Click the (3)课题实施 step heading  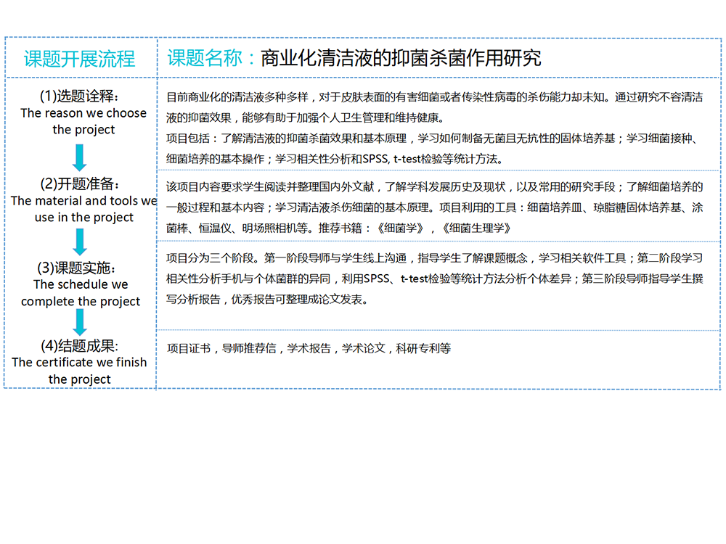pos(80,268)
